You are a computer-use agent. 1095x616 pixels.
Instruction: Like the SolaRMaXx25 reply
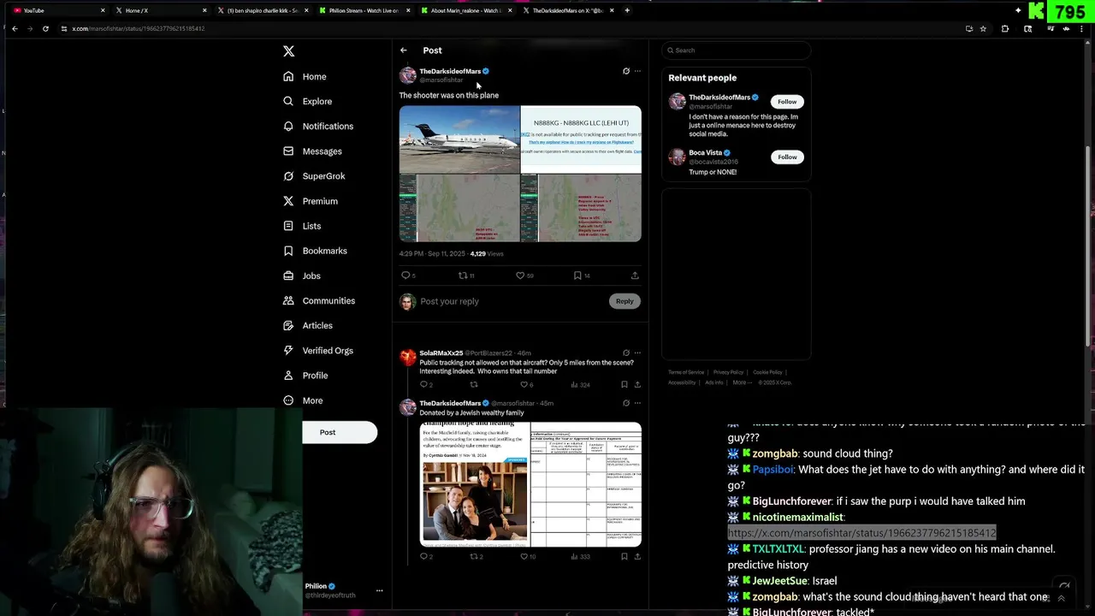(524, 385)
